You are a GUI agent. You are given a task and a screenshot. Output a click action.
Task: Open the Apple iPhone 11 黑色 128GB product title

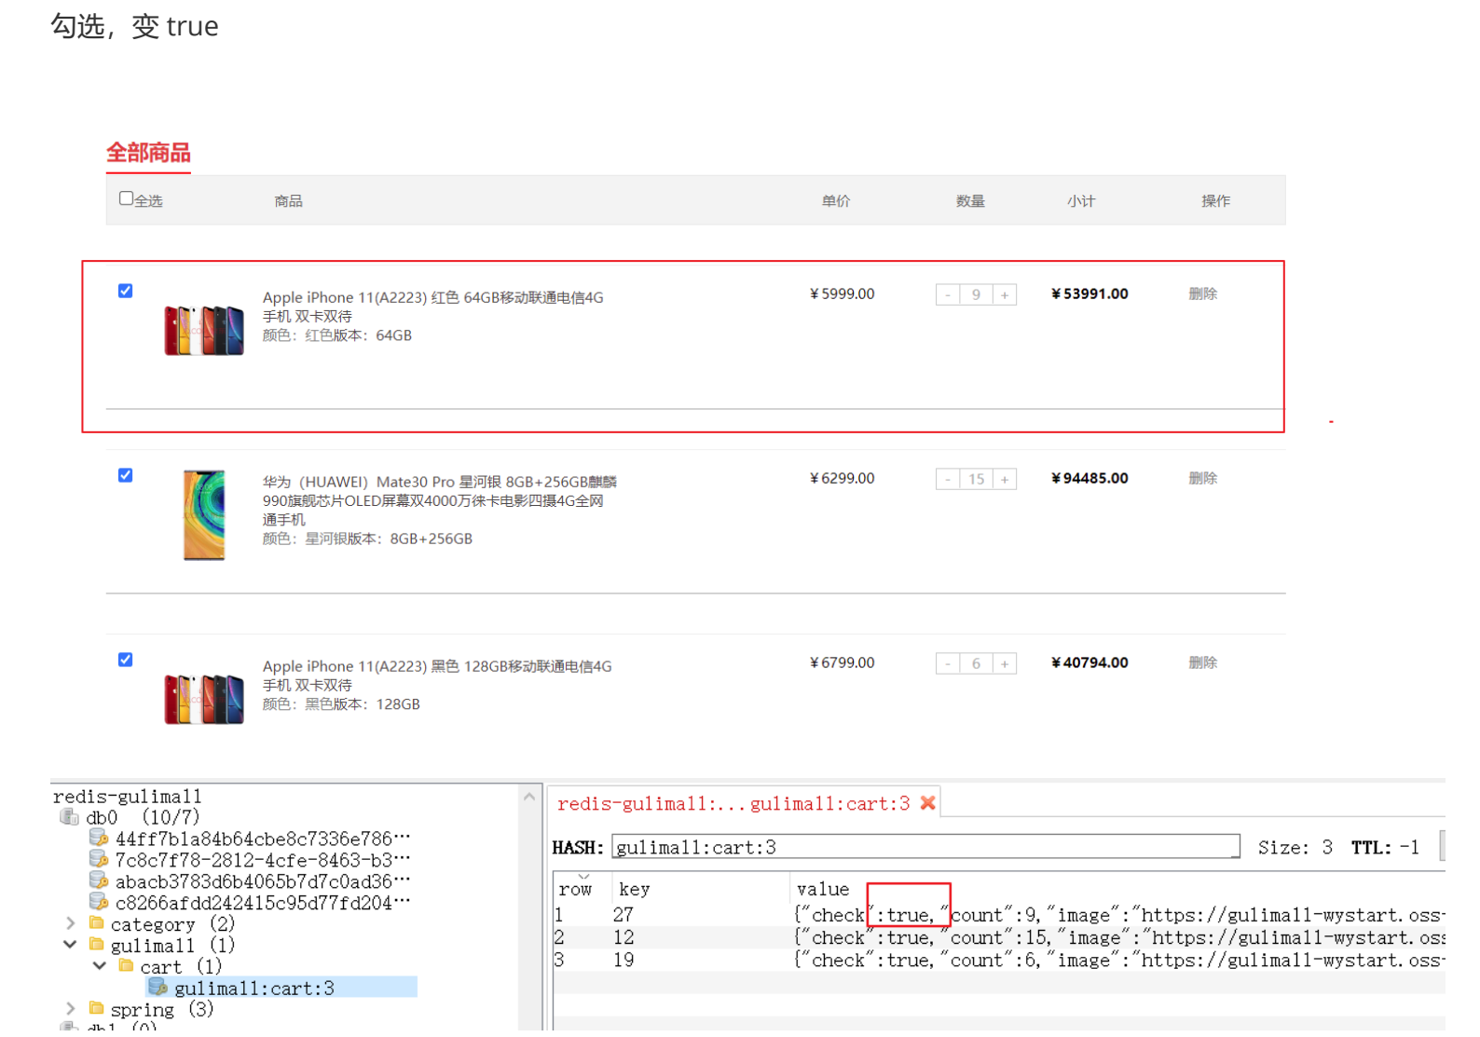pyautogui.click(x=436, y=675)
